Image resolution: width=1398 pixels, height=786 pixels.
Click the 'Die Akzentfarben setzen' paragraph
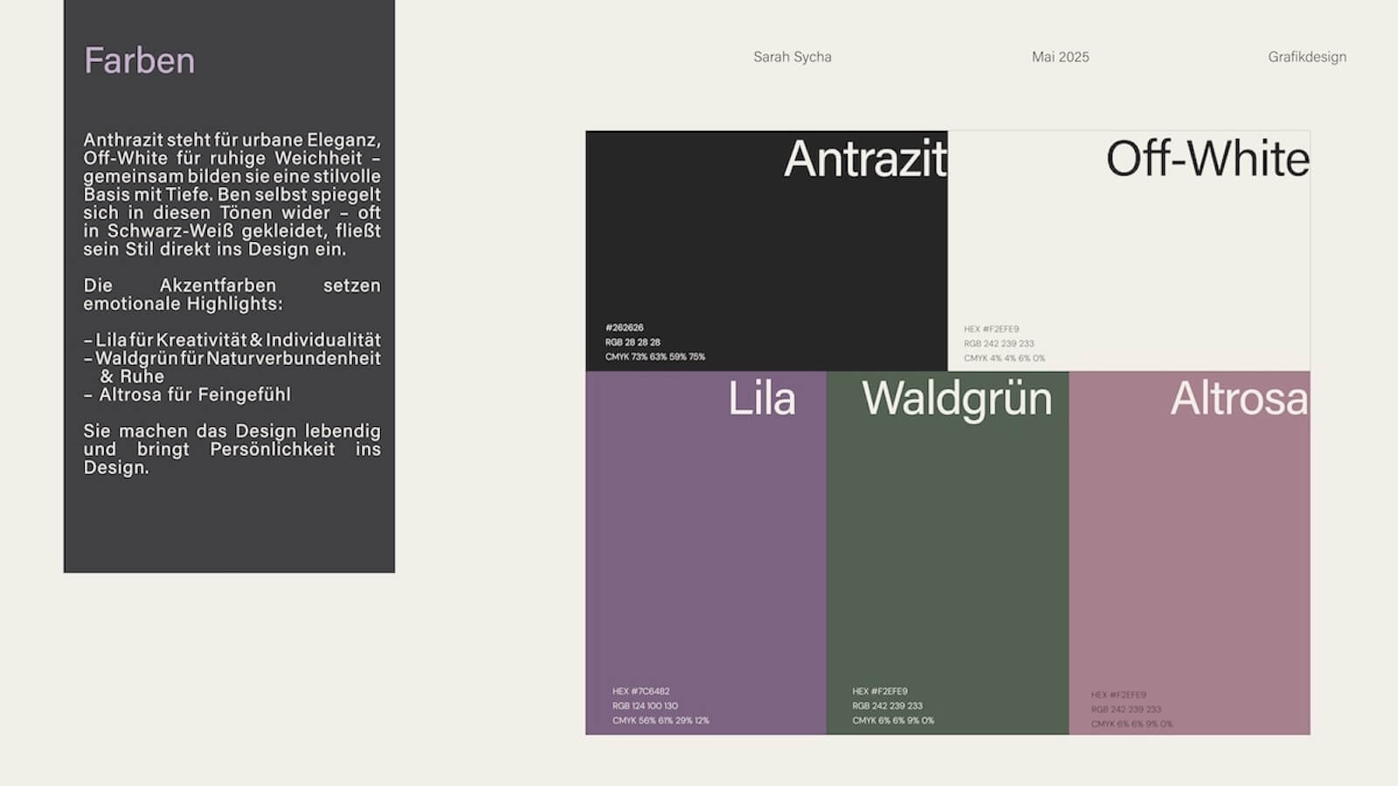232,294
